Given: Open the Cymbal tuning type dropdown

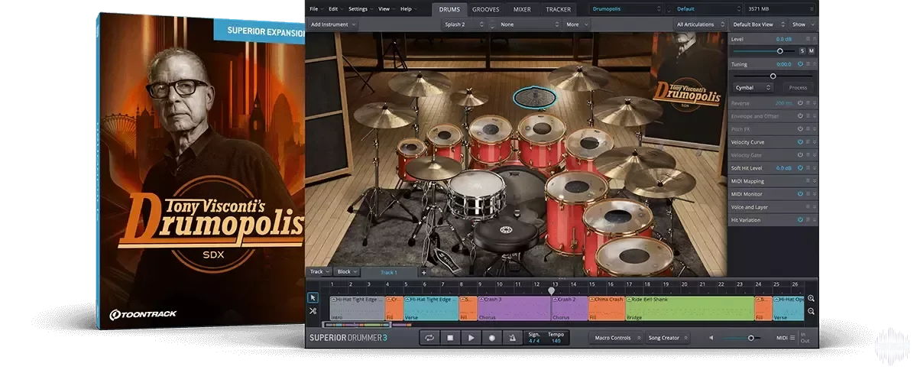Looking at the screenshot, I should 753,88.
